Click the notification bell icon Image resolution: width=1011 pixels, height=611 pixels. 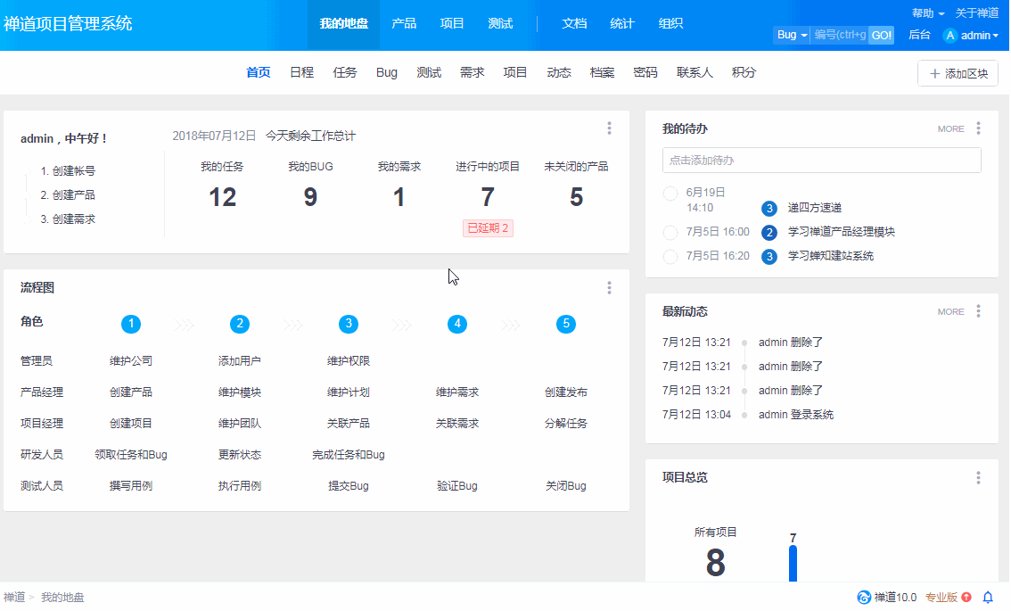988,598
